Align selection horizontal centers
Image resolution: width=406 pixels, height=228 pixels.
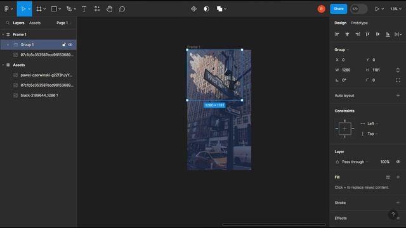(347, 34)
